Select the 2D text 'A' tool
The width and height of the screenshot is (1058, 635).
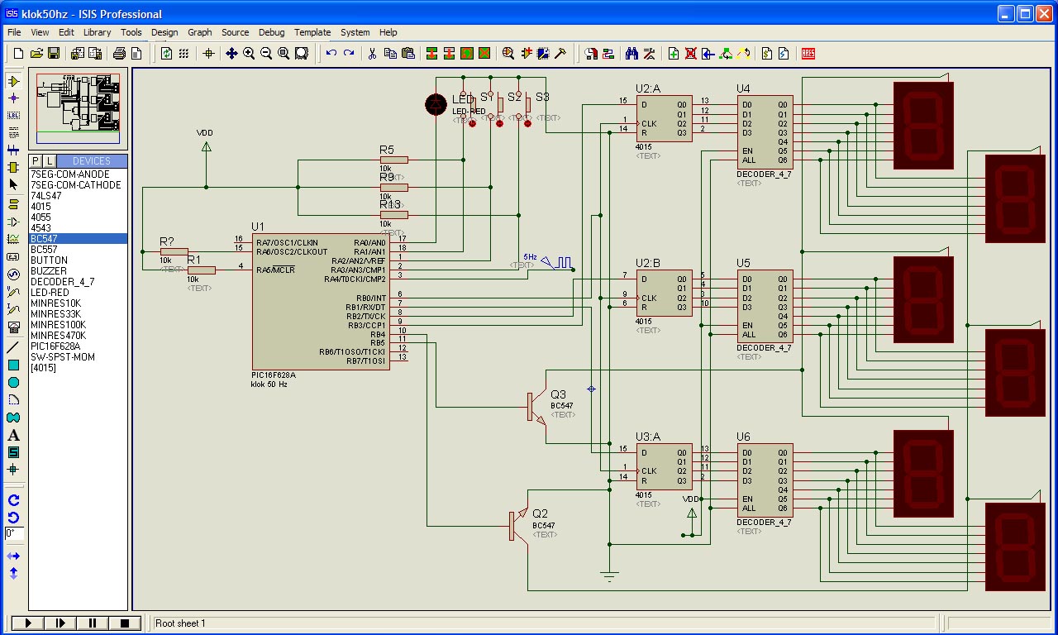(13, 436)
